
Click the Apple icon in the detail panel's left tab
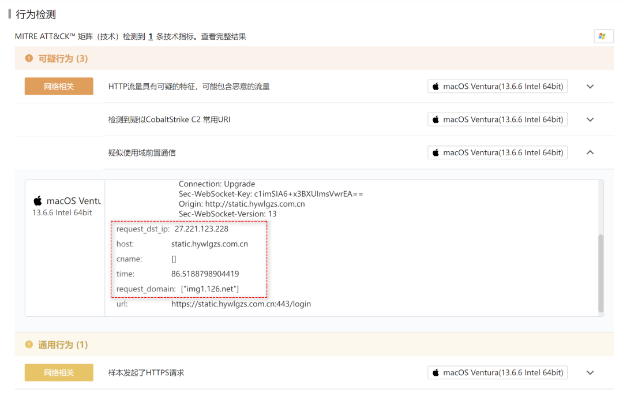37,201
